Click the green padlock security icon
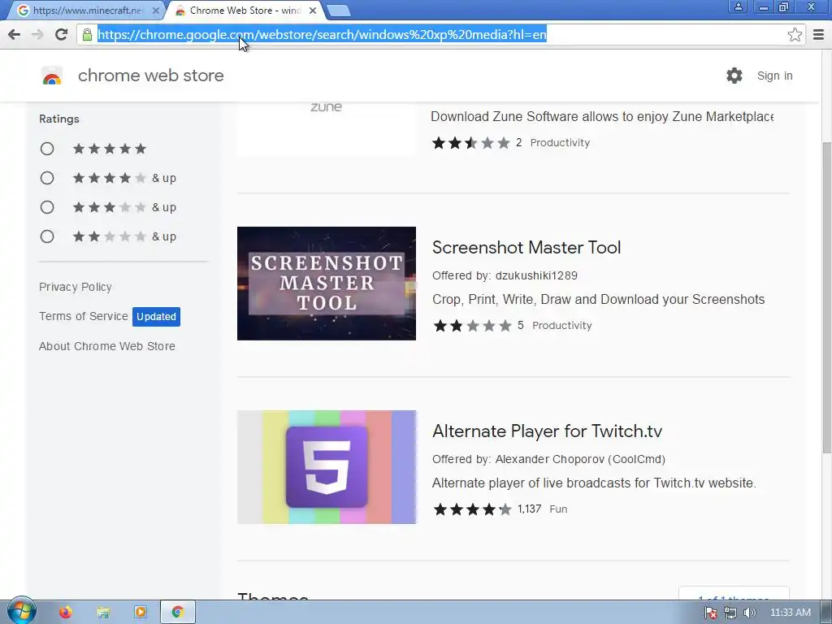The height and width of the screenshot is (624, 832). (87, 35)
